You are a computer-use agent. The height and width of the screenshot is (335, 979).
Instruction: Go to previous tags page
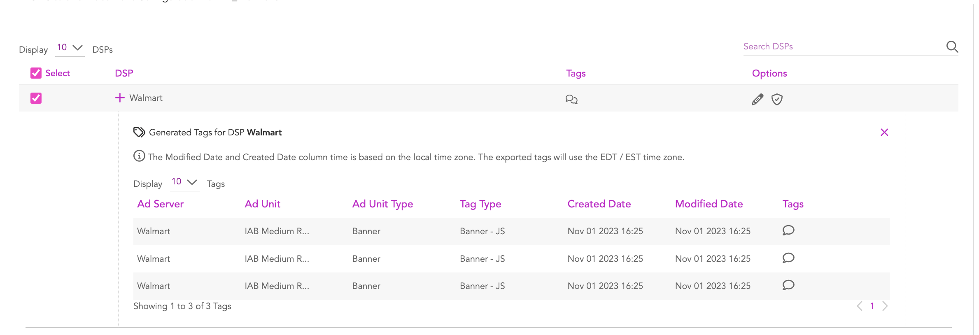pos(860,306)
